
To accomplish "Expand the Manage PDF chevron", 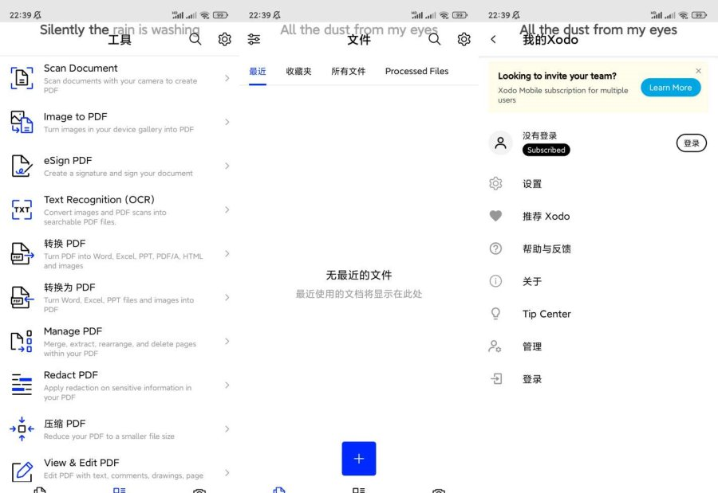I will (227, 341).
